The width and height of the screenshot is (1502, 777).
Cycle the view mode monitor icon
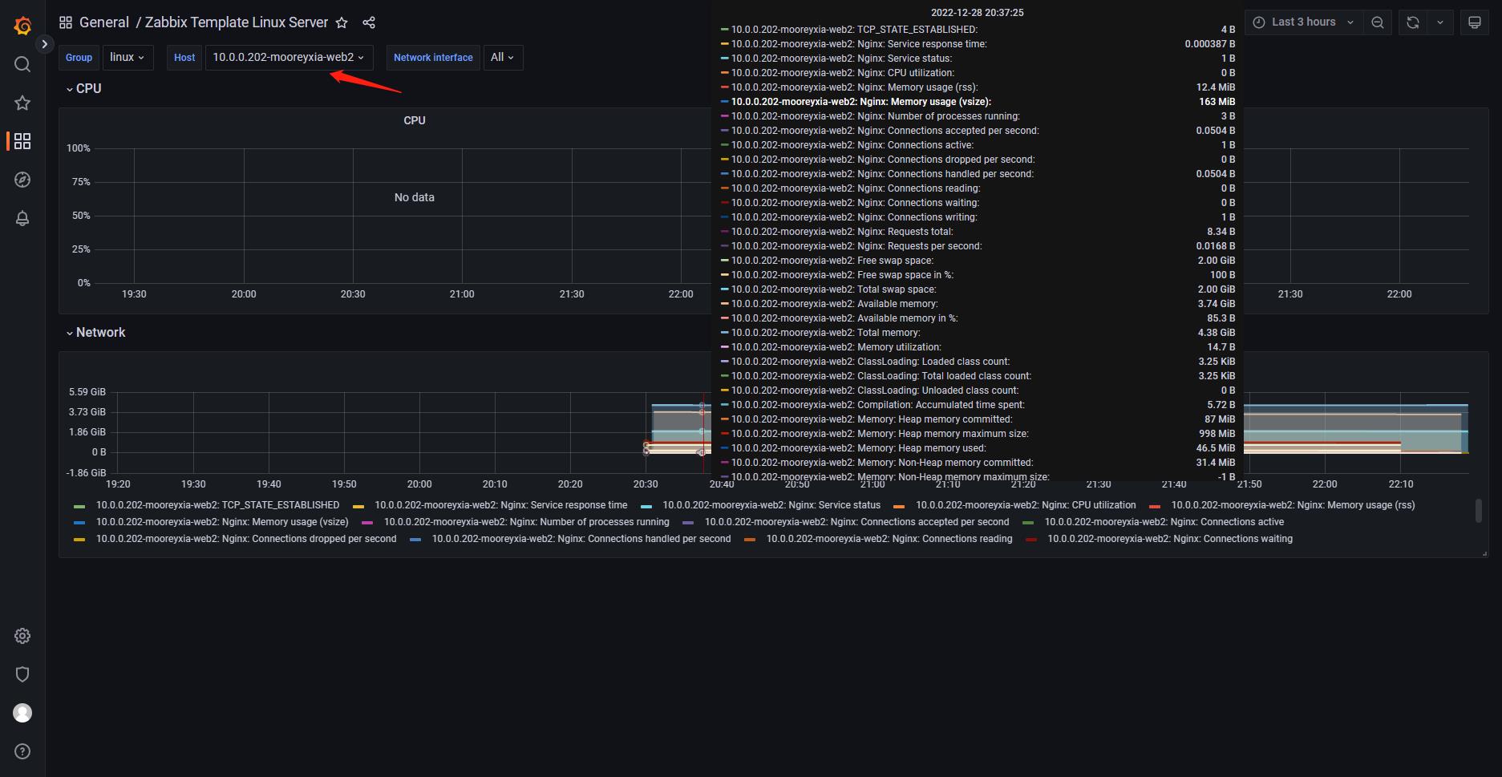[x=1474, y=22]
